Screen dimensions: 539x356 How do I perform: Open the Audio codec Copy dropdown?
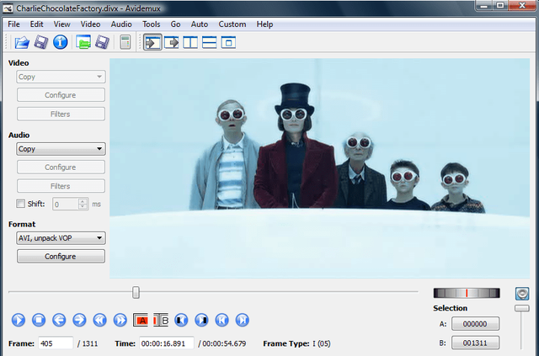pyautogui.click(x=61, y=149)
